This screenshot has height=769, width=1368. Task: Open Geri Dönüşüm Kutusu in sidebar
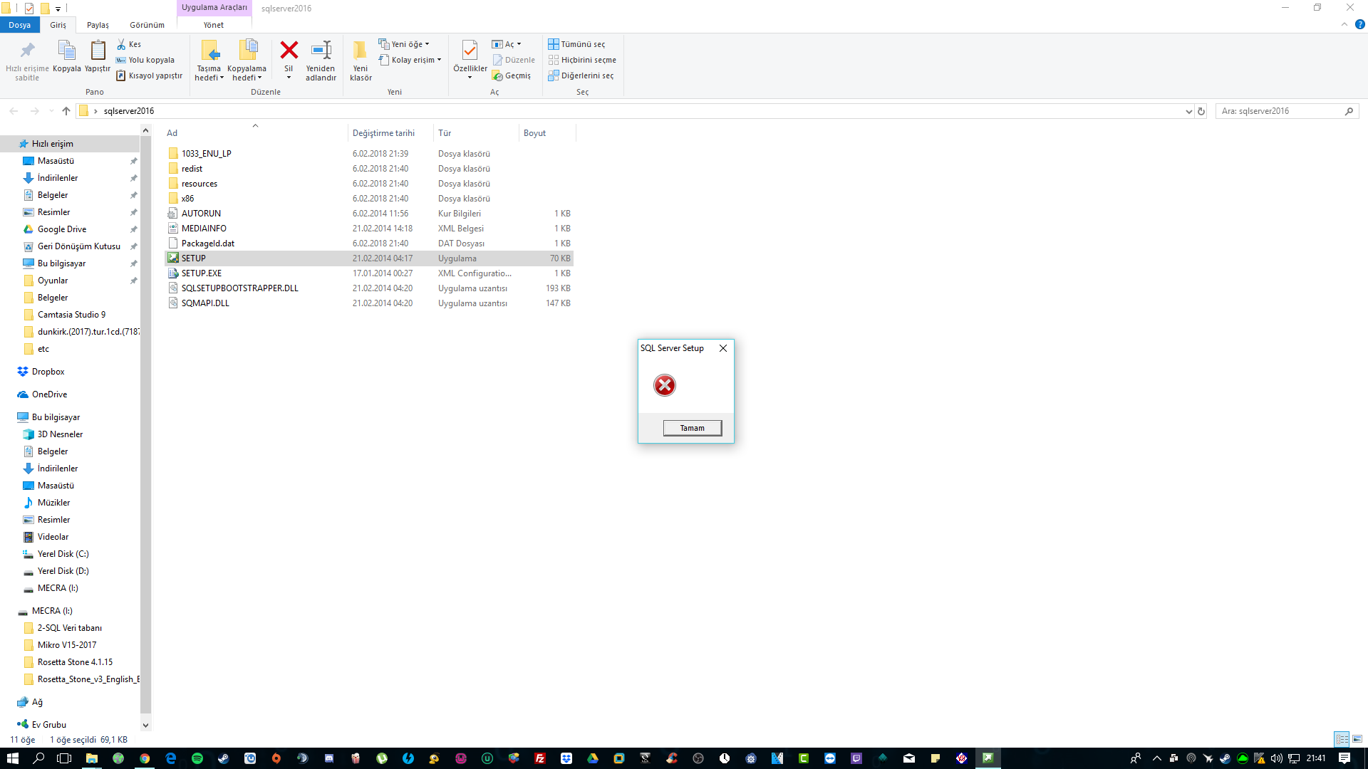[78, 246]
